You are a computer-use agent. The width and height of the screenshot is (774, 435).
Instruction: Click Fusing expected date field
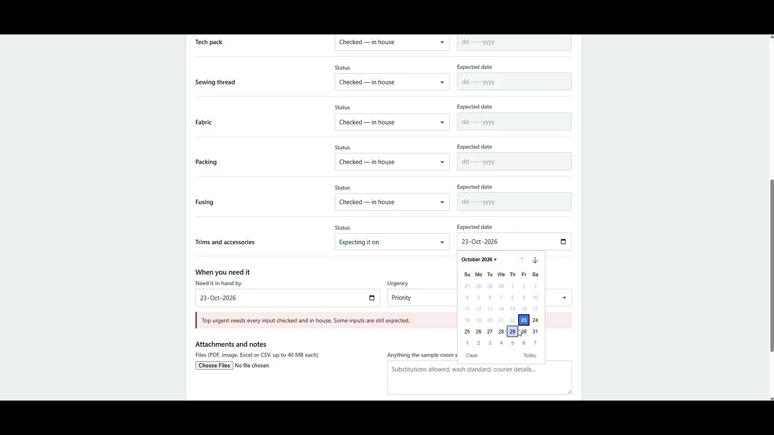point(514,202)
